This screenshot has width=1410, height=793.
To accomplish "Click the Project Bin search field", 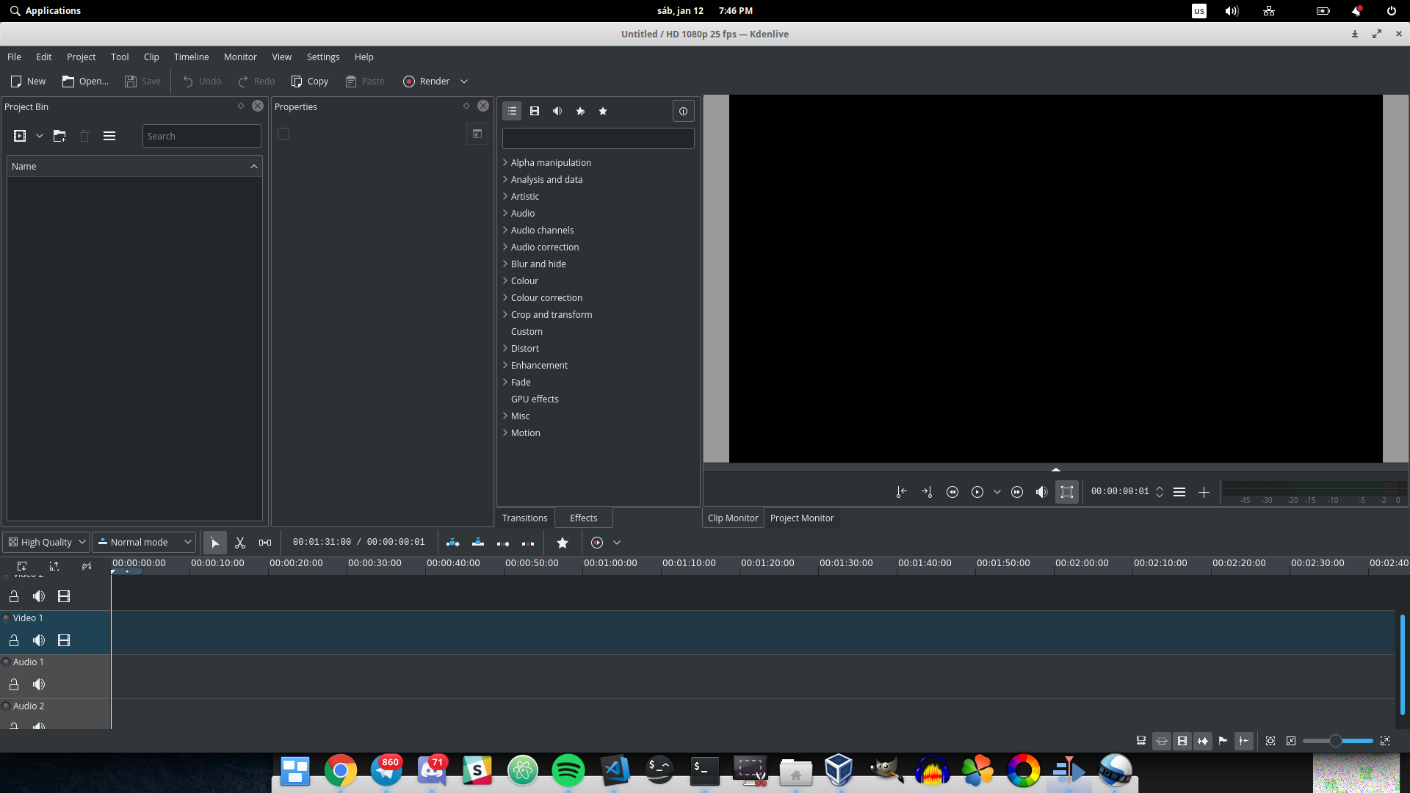I will coord(201,136).
